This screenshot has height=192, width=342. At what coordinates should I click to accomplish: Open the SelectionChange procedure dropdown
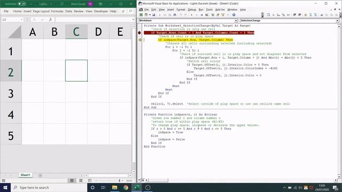point(337,20)
